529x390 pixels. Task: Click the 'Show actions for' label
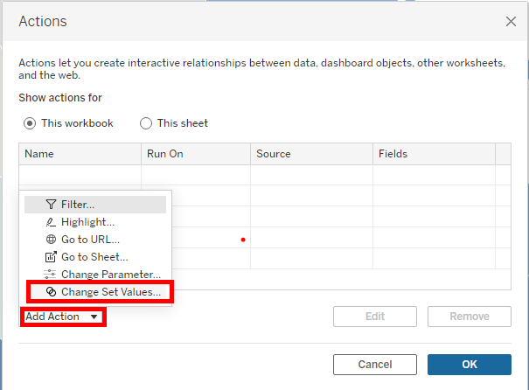[60, 98]
